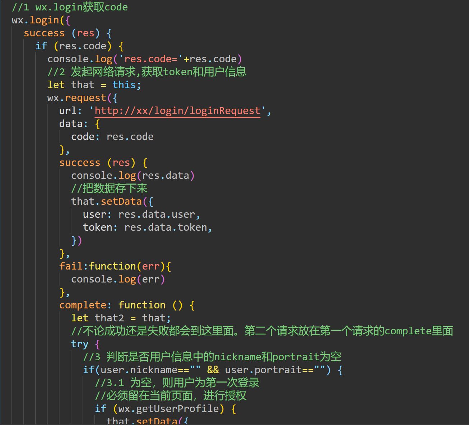Screen dimensions: 469x425
Task: Click the comment '//1 wx.login获取code'
Action: 70,7
